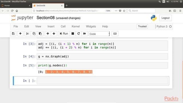Bookmark this page with star icon

coord(124,11)
